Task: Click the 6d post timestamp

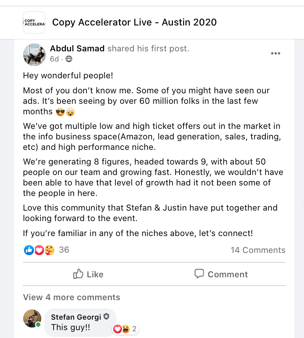Action: pyautogui.click(x=54, y=59)
